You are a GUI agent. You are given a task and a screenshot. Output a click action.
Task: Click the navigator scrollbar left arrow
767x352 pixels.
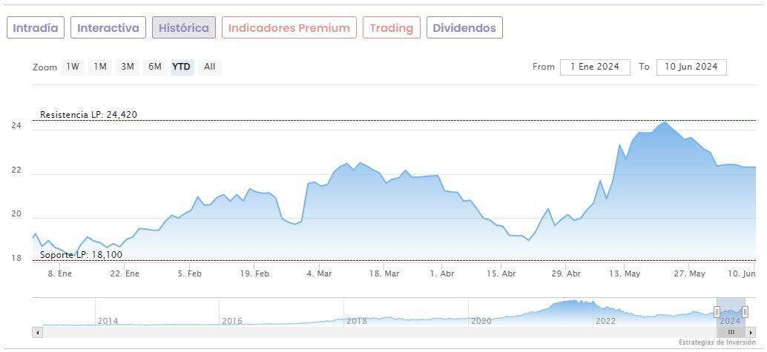click(36, 332)
